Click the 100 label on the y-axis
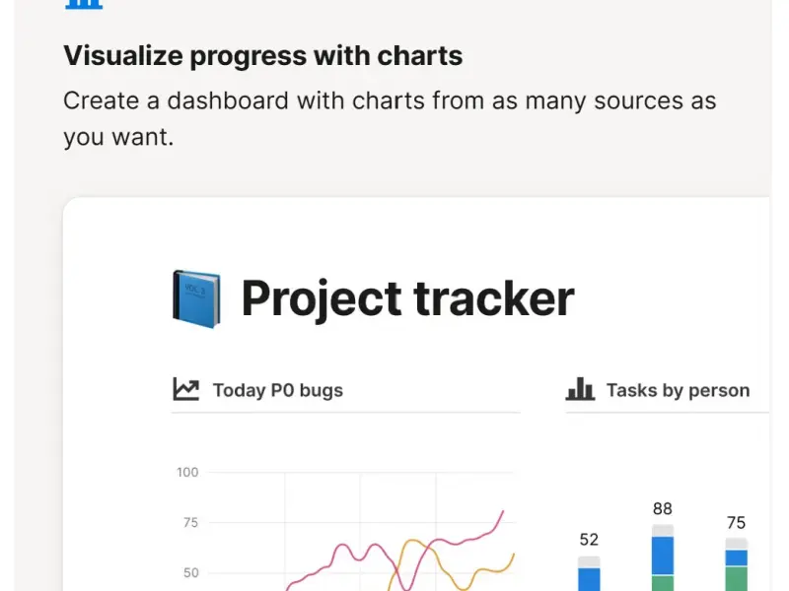The height and width of the screenshot is (591, 789). tap(187, 472)
